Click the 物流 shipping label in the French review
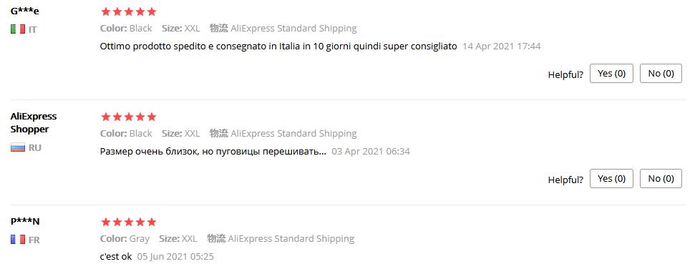 click(x=216, y=239)
